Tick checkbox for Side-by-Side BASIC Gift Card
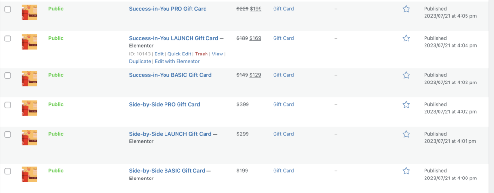Screen dimensions: 494x193 pos(8,171)
